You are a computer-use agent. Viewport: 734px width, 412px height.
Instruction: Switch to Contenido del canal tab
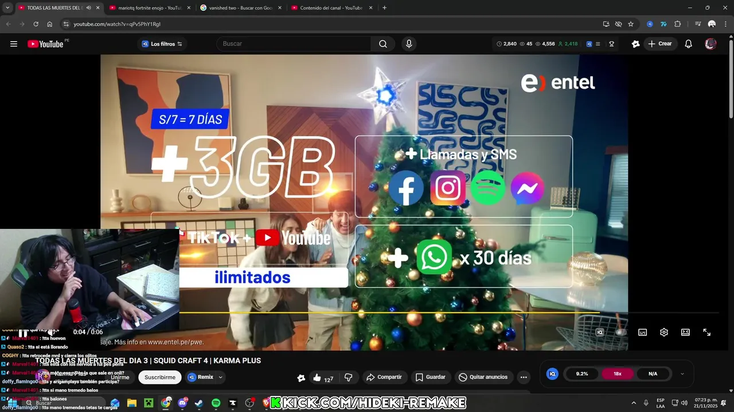point(331,8)
